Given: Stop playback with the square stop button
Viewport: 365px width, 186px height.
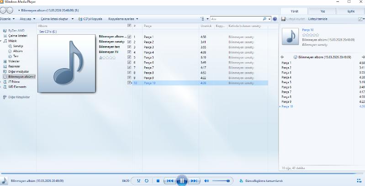Looking at the screenshot, I should coord(158,181).
